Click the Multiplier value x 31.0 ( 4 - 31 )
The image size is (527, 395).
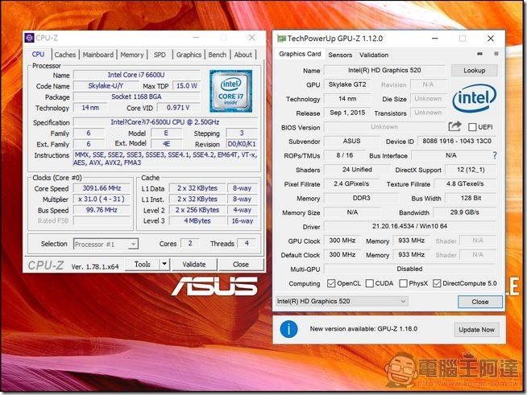click(102, 199)
